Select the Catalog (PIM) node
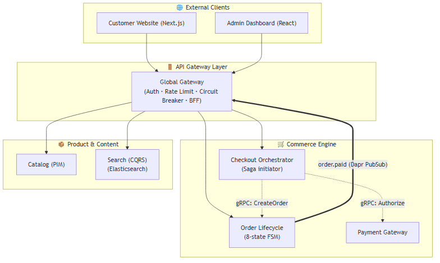The width and height of the screenshot is (440, 263). point(46,164)
